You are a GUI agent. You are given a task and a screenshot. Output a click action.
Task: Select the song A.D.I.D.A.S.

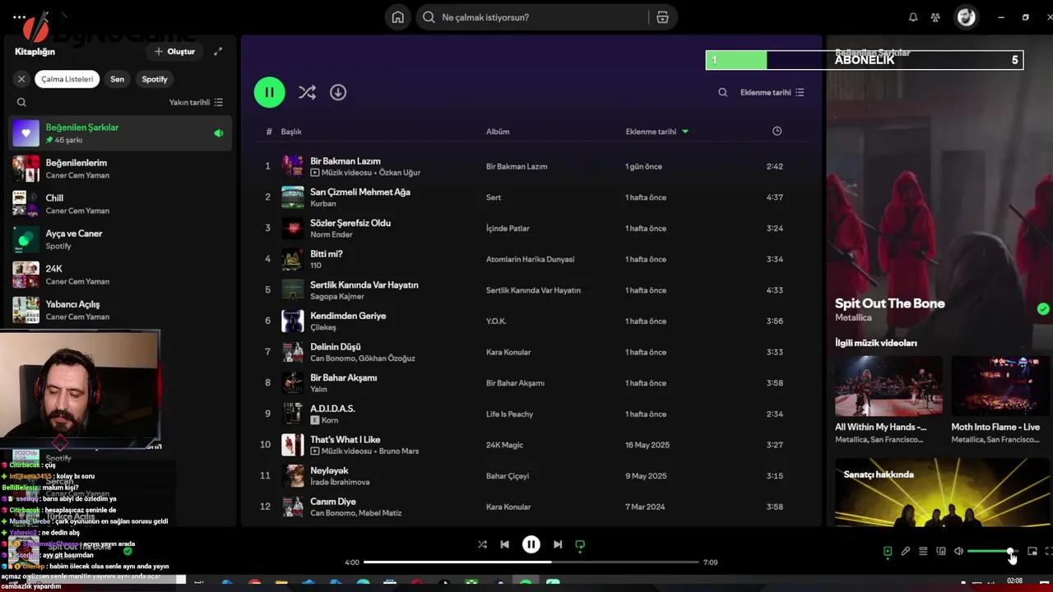click(x=332, y=409)
